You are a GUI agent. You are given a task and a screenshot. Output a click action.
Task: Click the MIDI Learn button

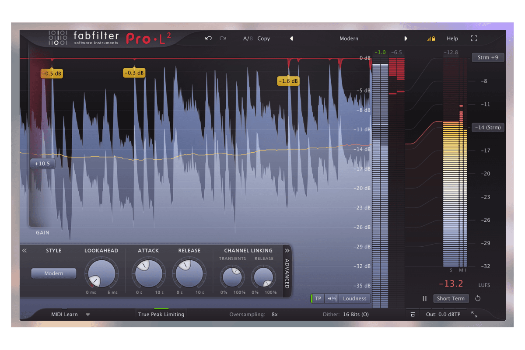64,315
